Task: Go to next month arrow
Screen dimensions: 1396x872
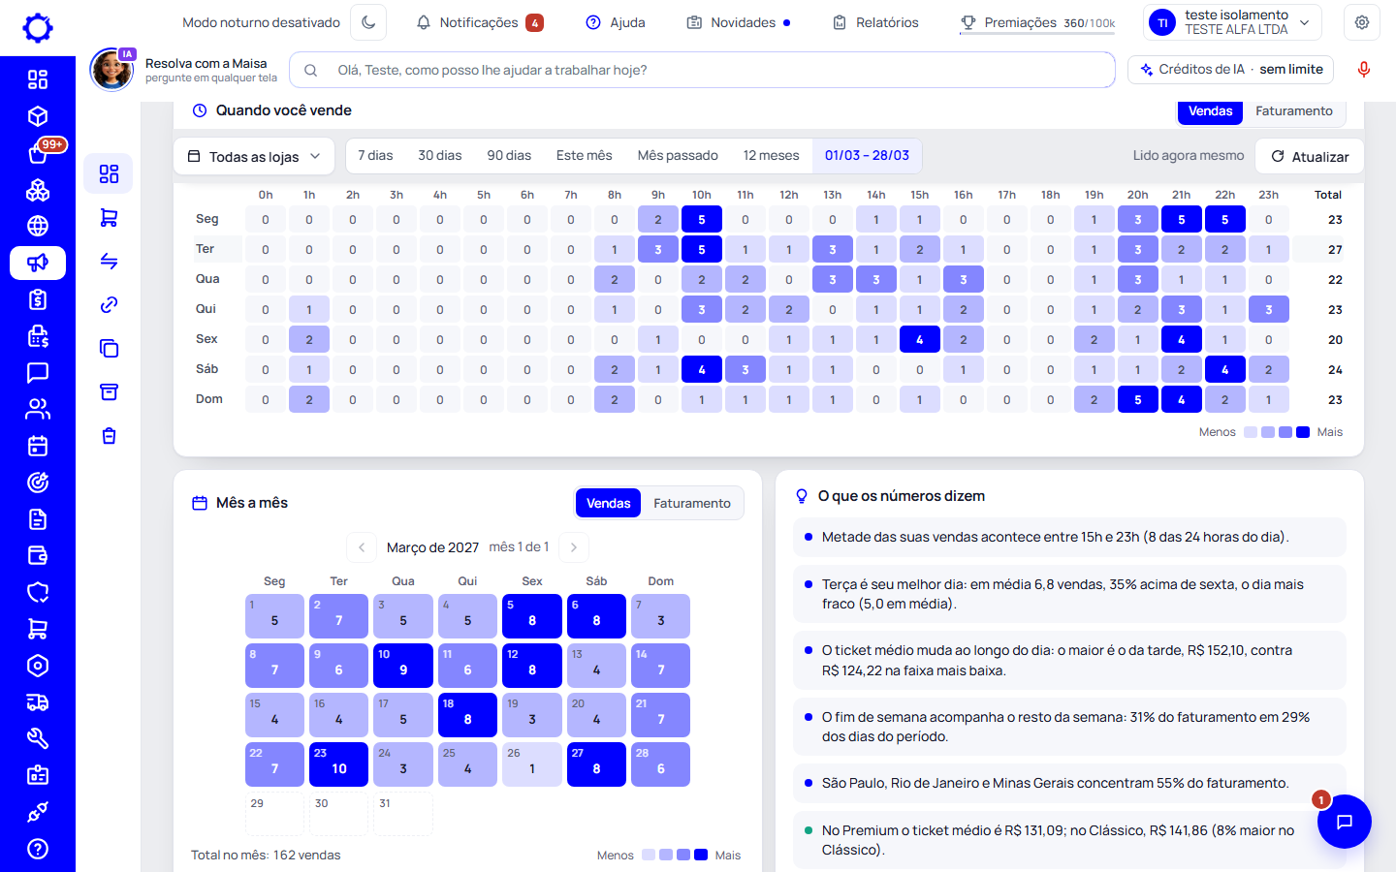Action: click(574, 547)
